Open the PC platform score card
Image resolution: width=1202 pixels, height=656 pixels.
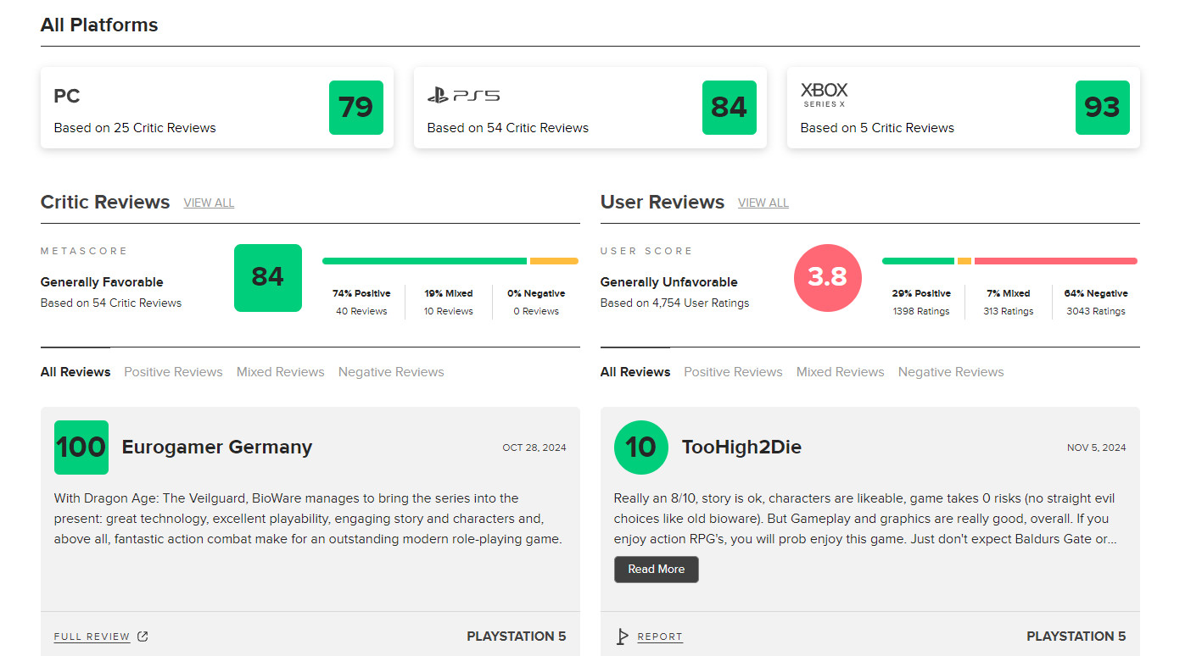217,108
